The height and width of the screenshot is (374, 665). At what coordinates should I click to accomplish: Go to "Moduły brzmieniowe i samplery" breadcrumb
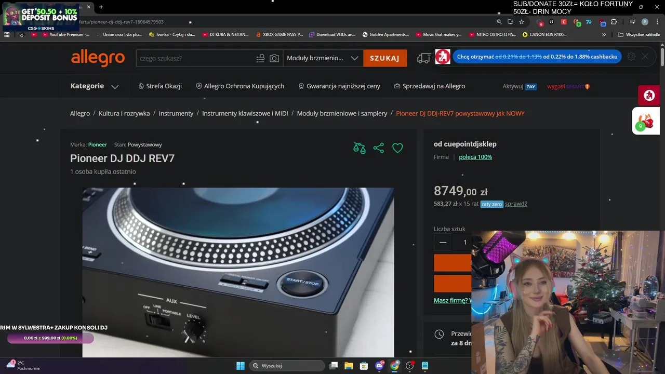point(342,113)
